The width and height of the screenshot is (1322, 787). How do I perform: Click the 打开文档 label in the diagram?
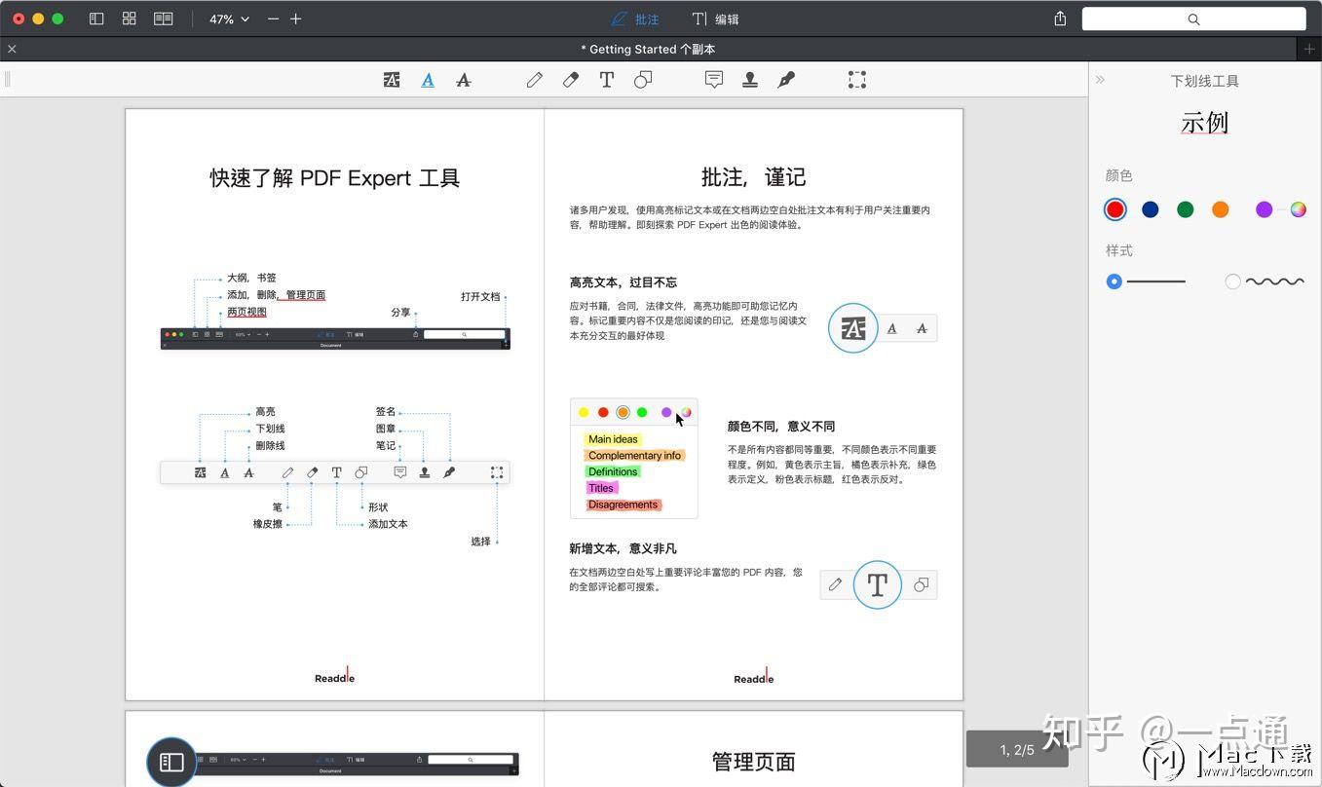point(480,297)
